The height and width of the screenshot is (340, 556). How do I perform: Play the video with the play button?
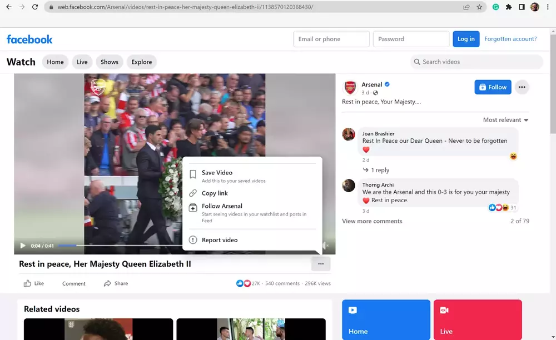click(23, 246)
